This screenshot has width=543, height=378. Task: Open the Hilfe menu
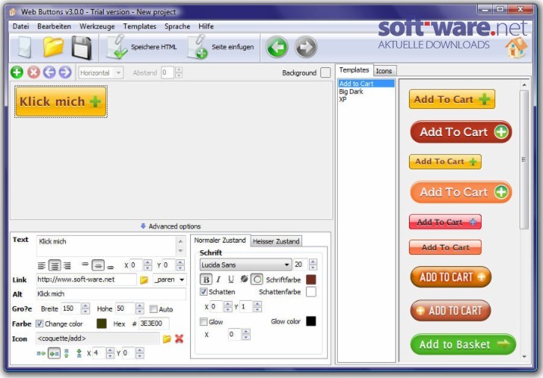coord(206,26)
